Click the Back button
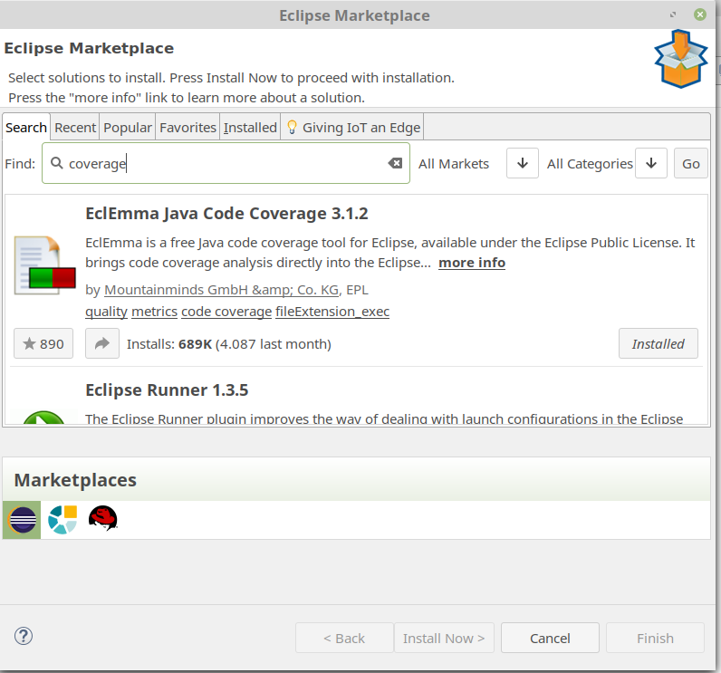721x673 pixels. point(344,638)
